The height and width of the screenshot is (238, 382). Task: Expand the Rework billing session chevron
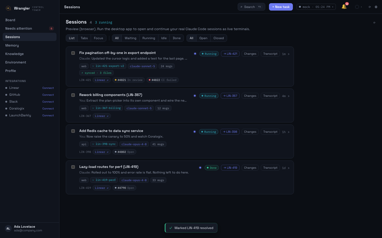tap(289, 96)
